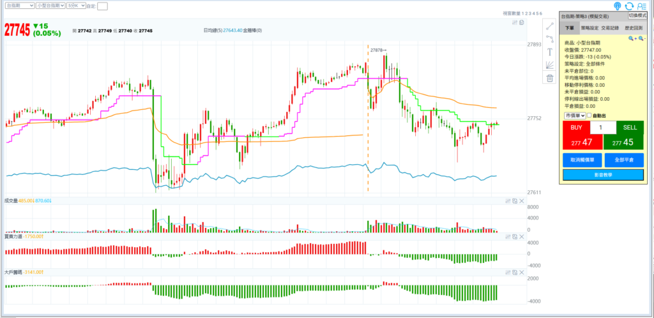Switch to the 策略設定 tab

[590, 28]
